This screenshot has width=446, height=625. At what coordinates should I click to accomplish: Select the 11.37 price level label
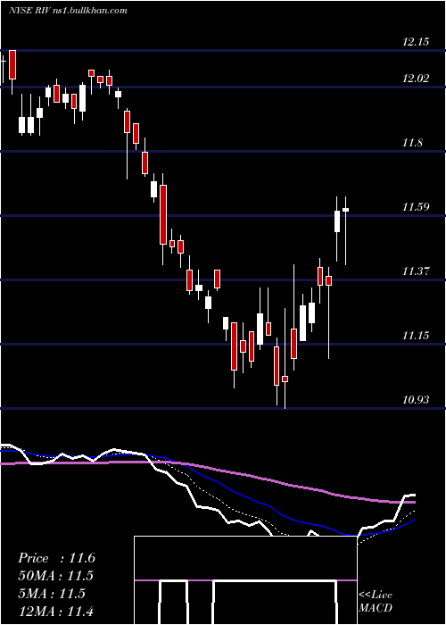pyautogui.click(x=416, y=271)
